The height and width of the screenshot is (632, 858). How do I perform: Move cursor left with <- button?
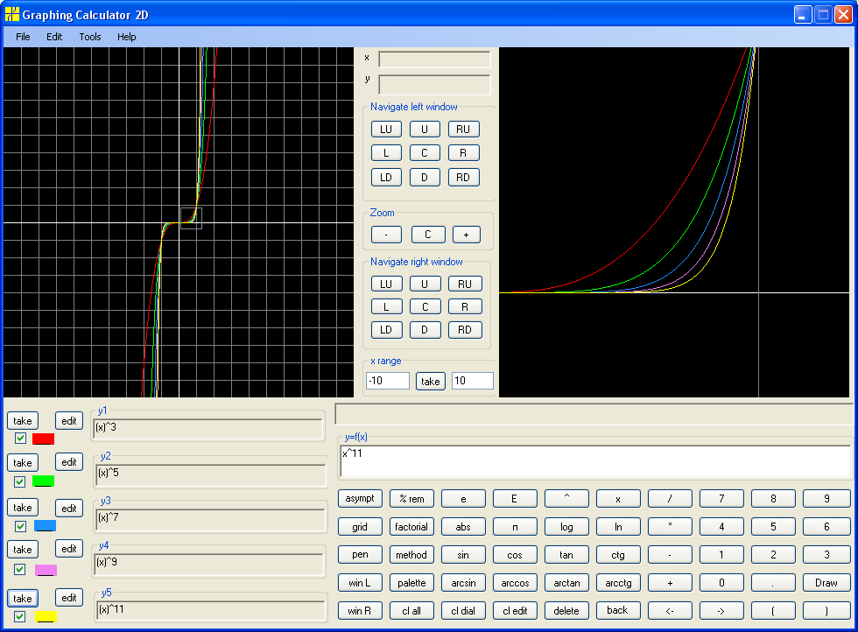[670, 611]
